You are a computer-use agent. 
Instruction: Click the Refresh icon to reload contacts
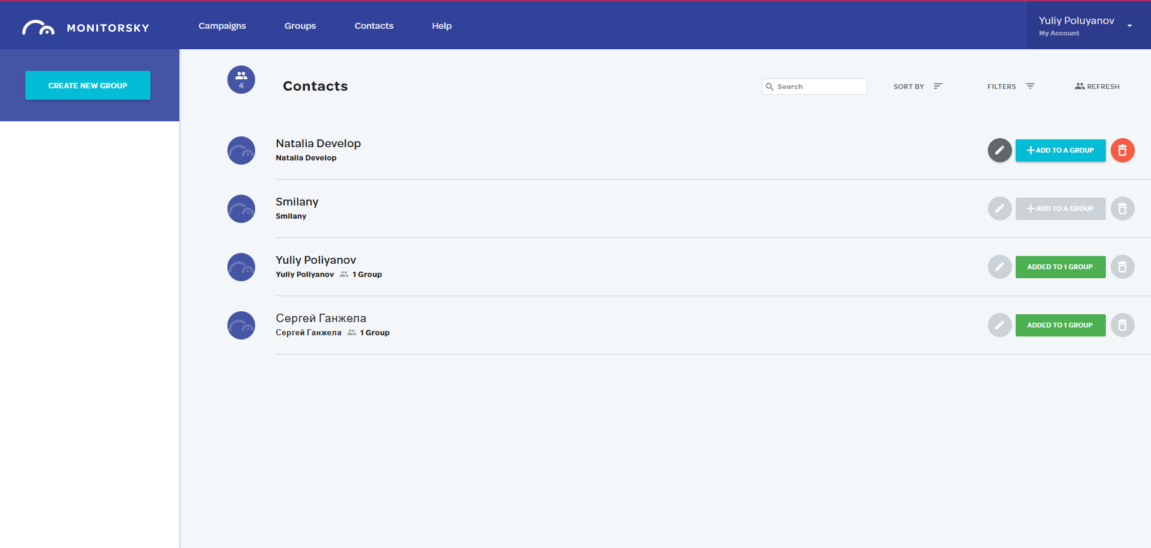coord(1079,86)
